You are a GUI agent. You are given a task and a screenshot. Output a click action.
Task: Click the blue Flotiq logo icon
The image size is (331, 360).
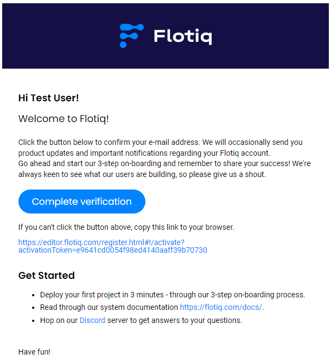[132, 36]
